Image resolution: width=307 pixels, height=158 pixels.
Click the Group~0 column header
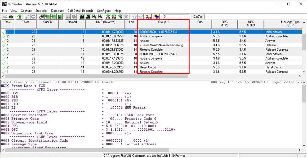tap(164, 24)
